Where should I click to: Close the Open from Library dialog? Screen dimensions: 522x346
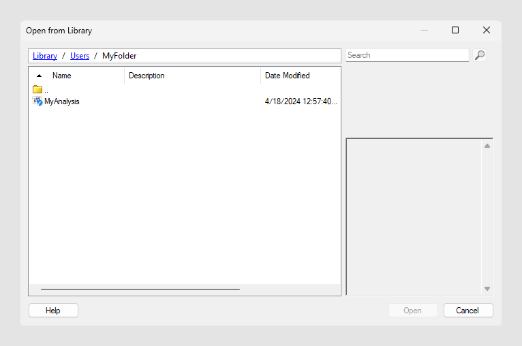tap(487, 30)
